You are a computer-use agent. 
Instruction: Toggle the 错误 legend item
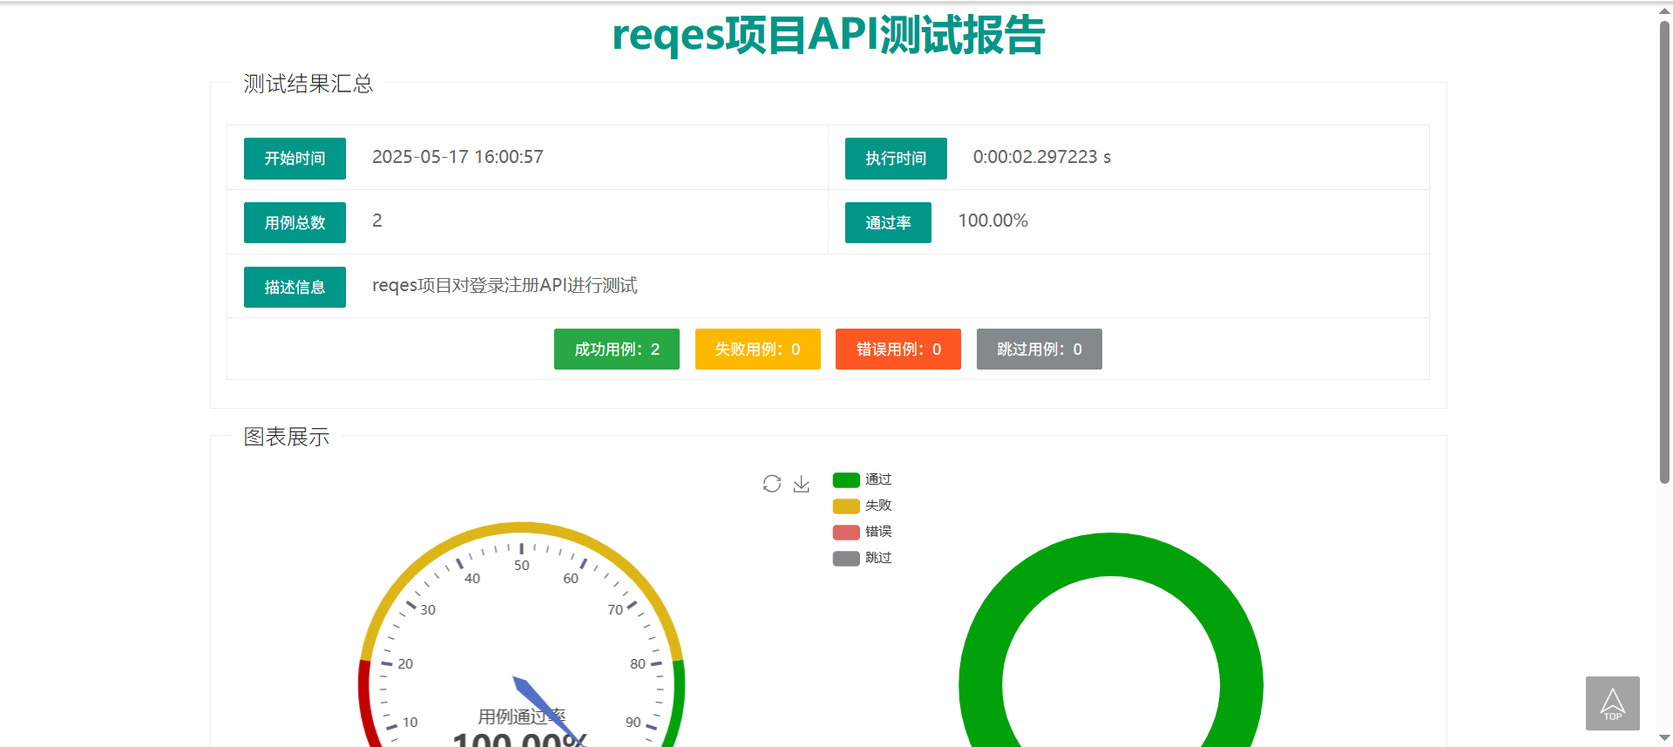click(x=863, y=532)
